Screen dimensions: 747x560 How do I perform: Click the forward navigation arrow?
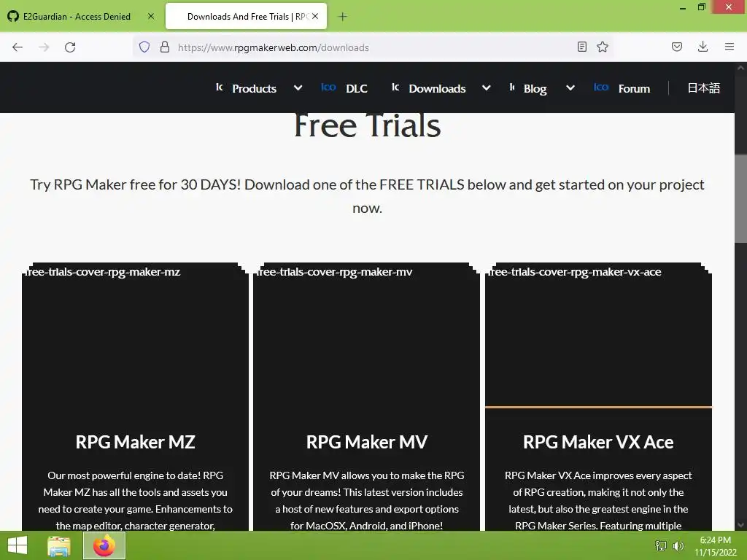[x=44, y=47]
